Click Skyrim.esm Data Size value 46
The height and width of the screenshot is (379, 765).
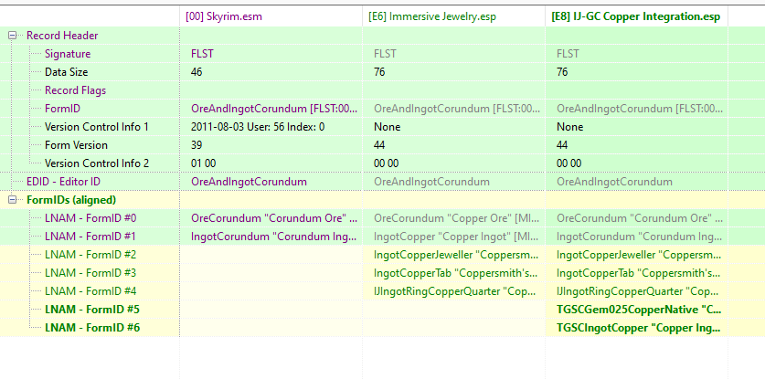click(197, 72)
